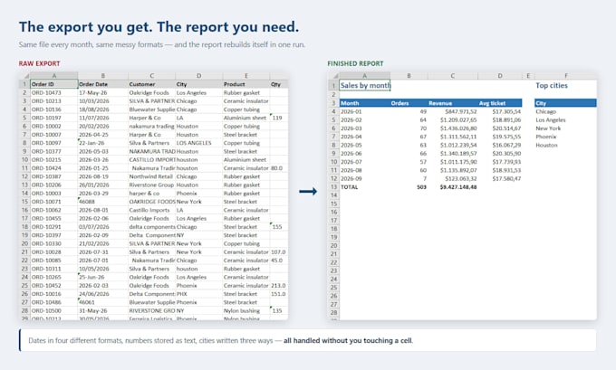Click the Sales by month title cell

point(365,86)
